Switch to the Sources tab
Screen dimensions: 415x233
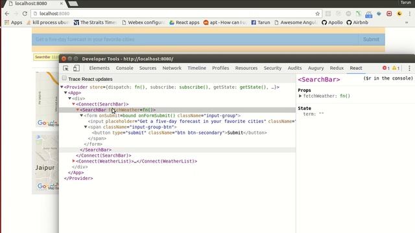pos(148,68)
